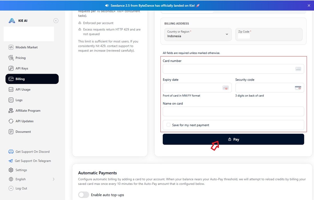The height and width of the screenshot is (200, 314).
Task: Click the Card number input field
Action: coord(233,69)
